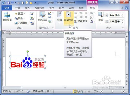The width and height of the screenshot is (130, 95).
Task: Switch to Outline view
Action: pos(85,91)
